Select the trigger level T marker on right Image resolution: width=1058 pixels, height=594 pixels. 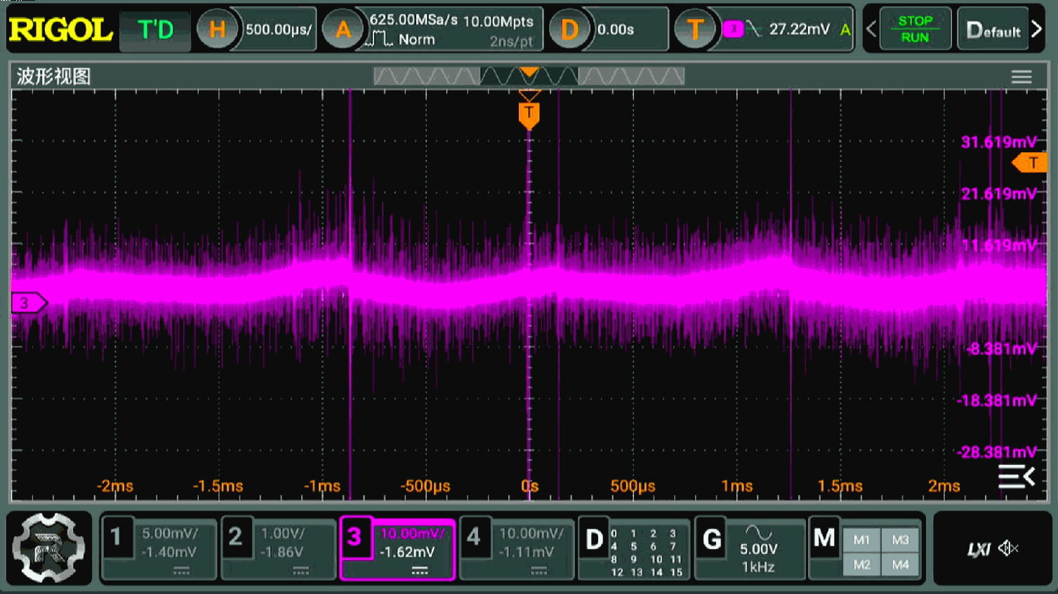[1030, 163]
